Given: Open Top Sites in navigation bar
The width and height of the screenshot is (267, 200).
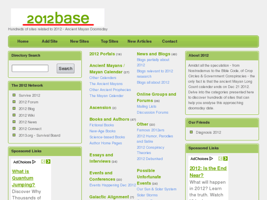Looking at the screenshot, I should pos(109,41).
